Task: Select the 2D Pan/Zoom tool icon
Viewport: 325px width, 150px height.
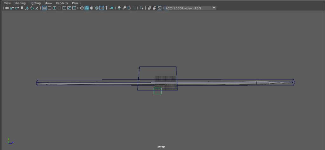Action: [32, 8]
